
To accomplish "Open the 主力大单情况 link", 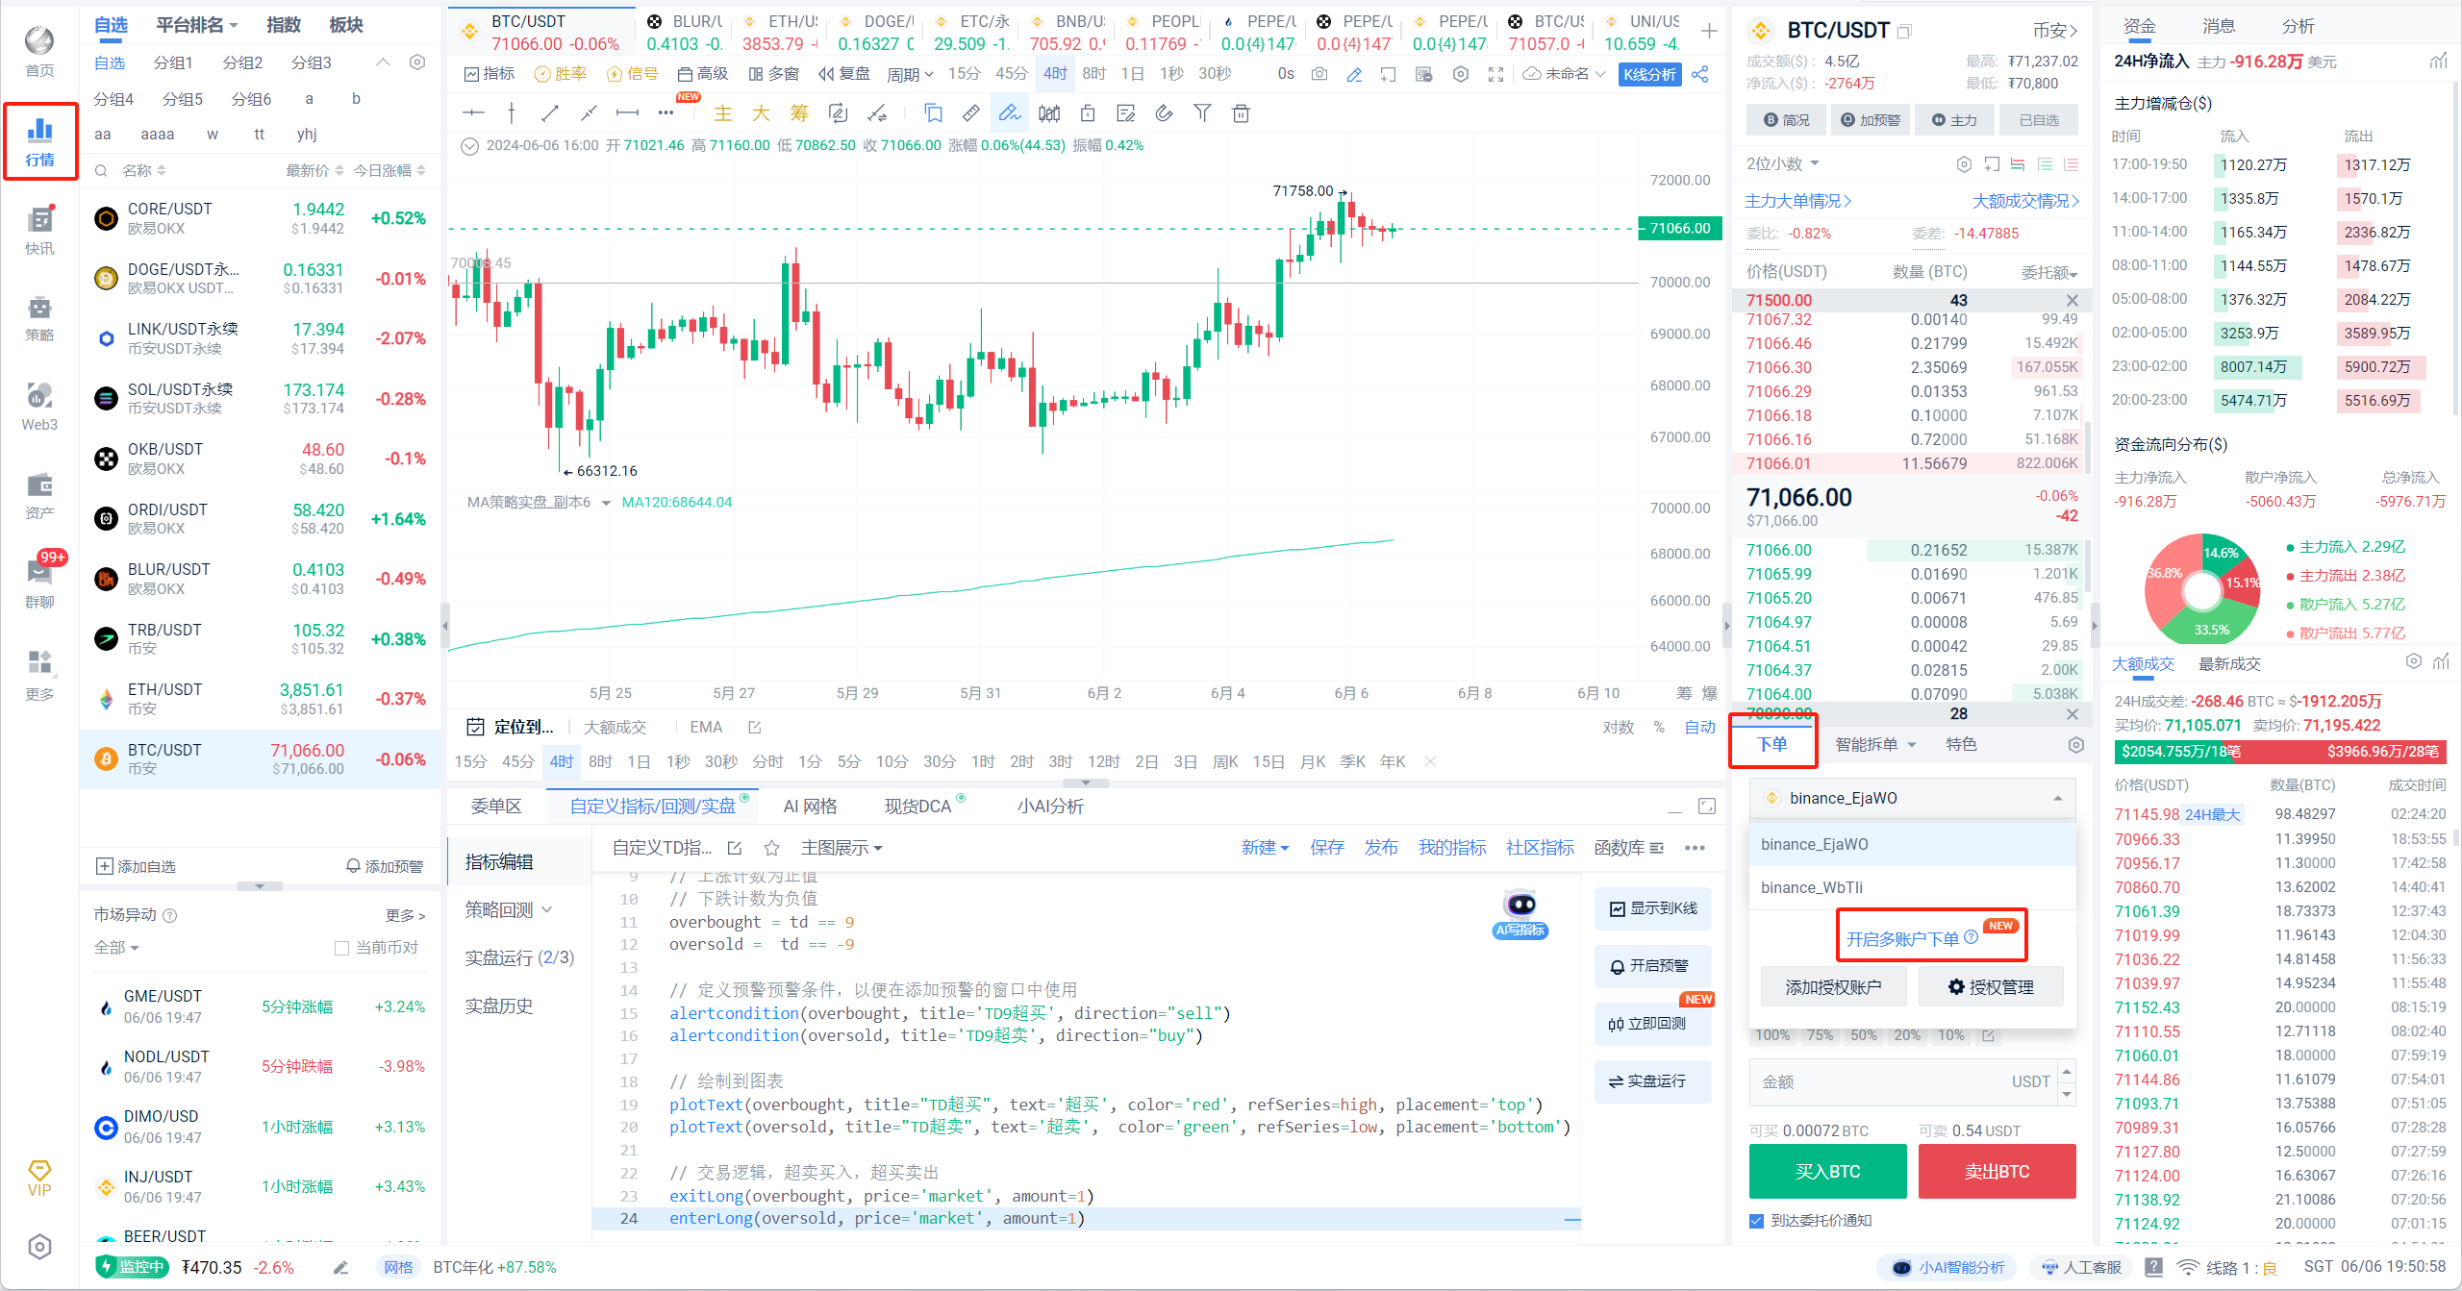I will [x=1797, y=202].
